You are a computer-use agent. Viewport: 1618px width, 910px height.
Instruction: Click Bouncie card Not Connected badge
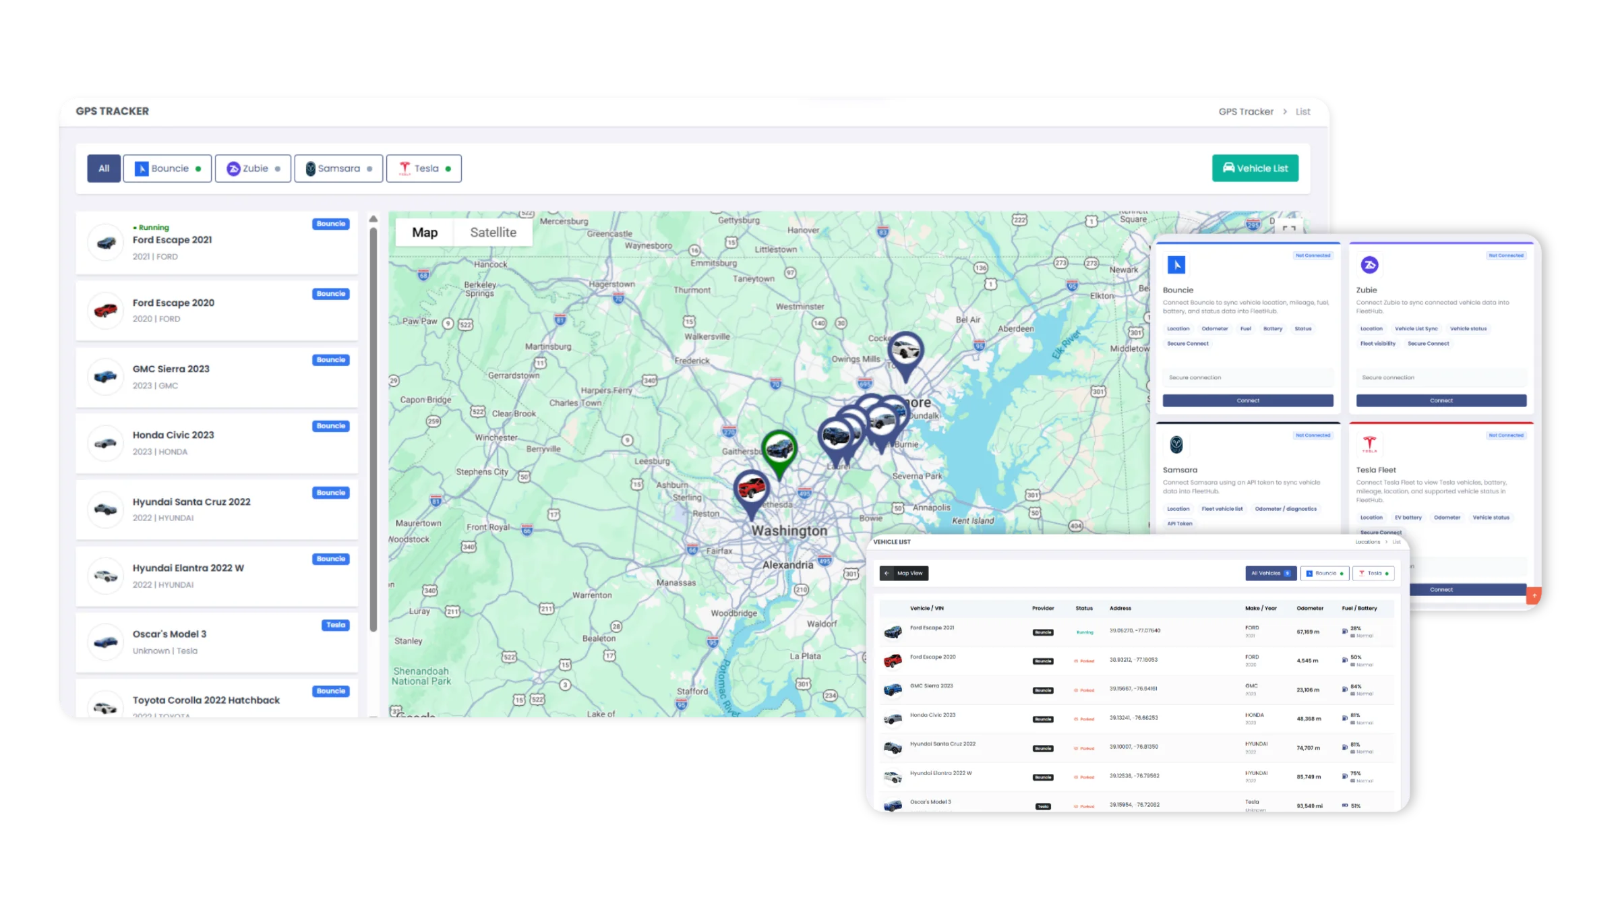tap(1313, 255)
